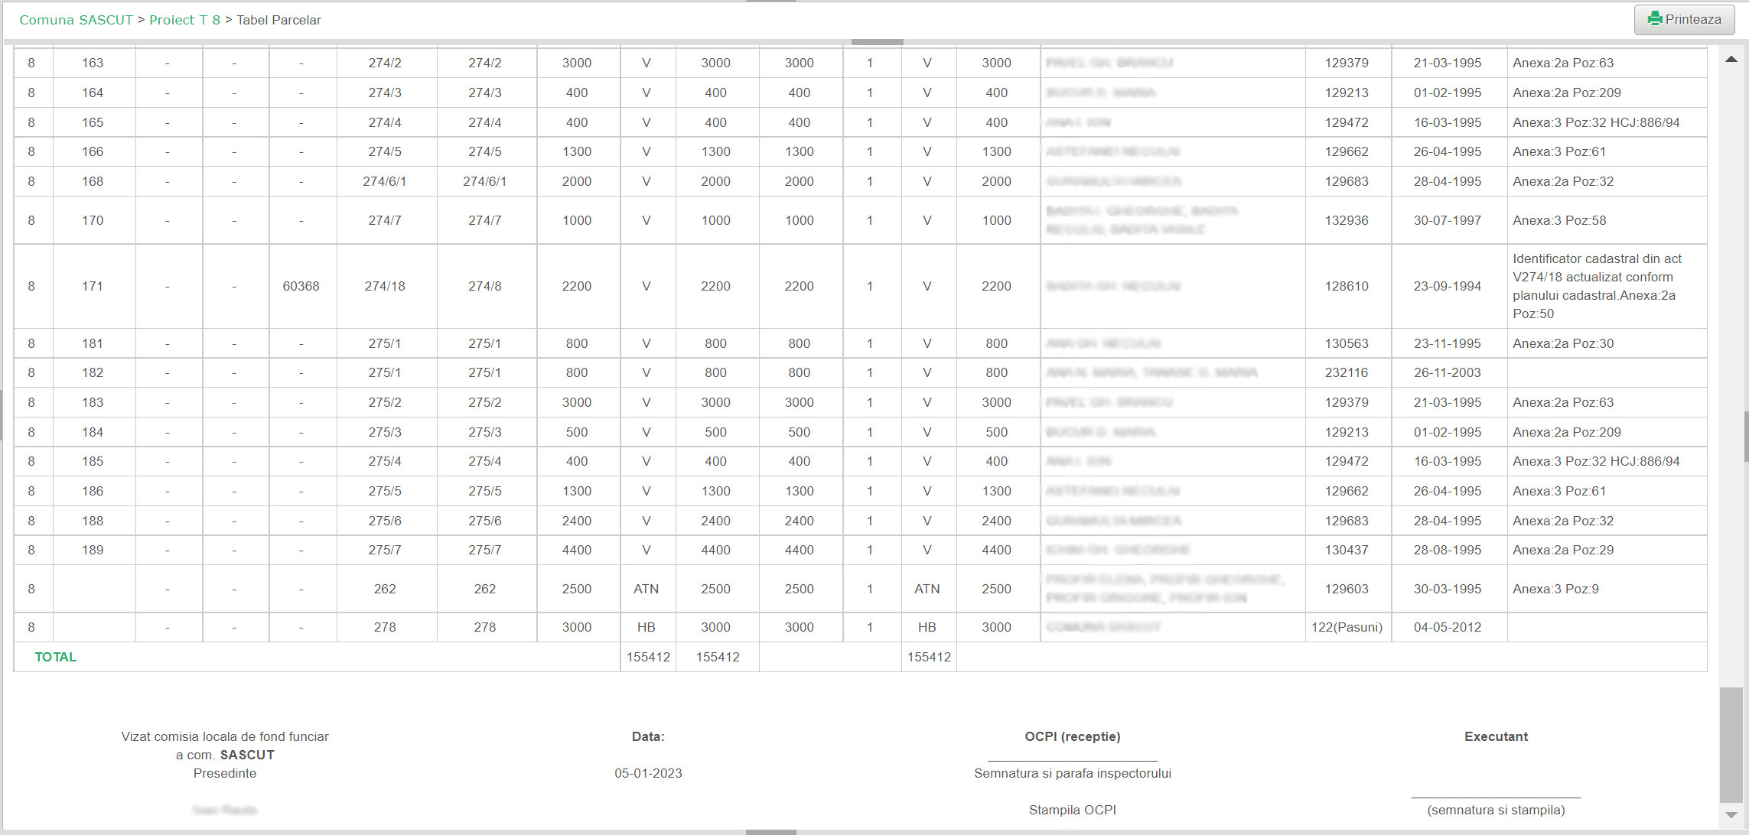Click the OCPI (receptie) heading
Image resolution: width=1749 pixels, height=835 pixels.
pyautogui.click(x=1072, y=736)
